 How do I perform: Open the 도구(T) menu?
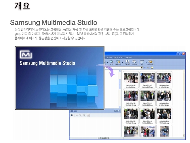pyautogui.click(x=121, y=57)
